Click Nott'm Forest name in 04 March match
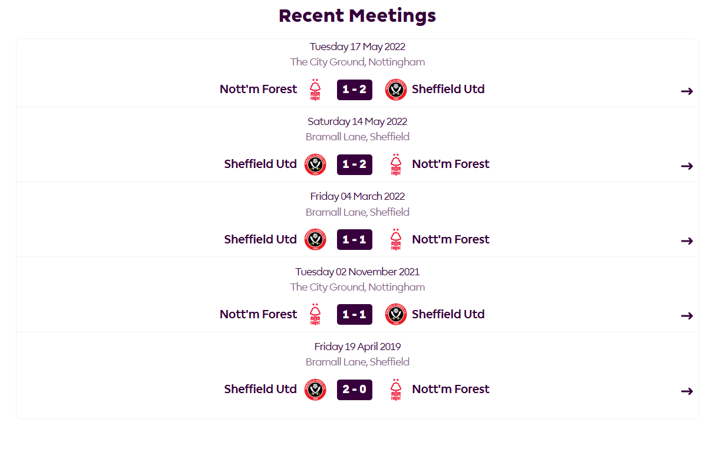 click(451, 239)
